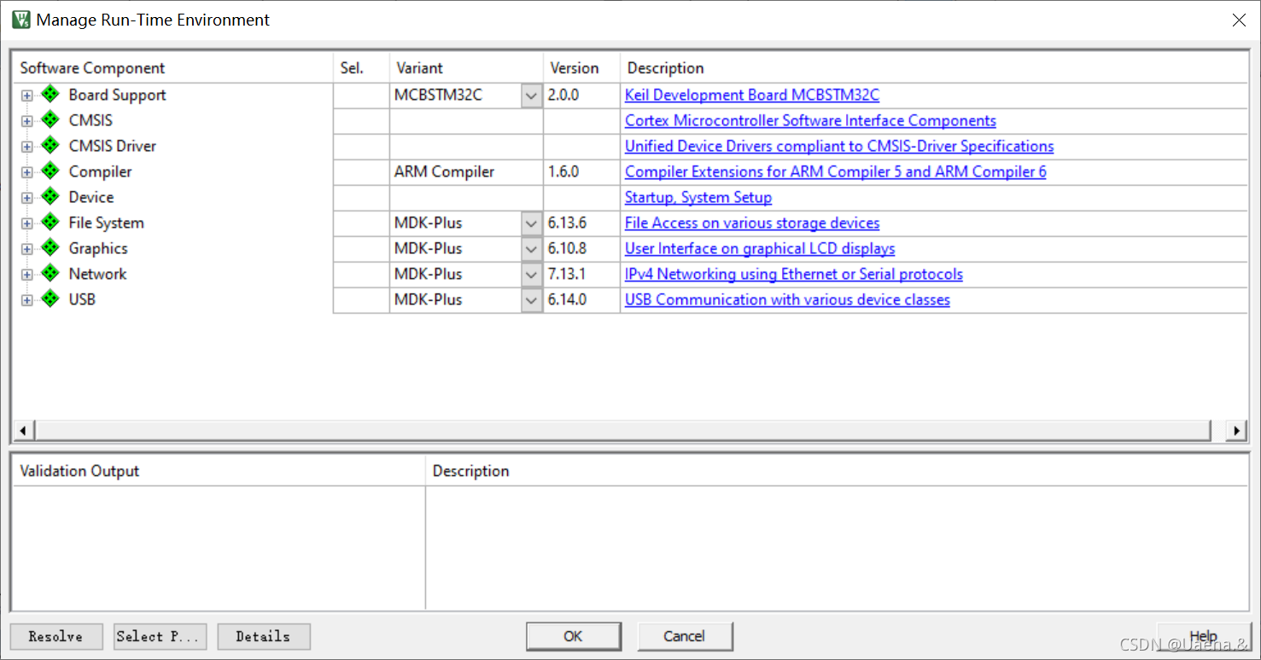This screenshot has width=1261, height=660.
Task: Open the USB MDK-Plus variant dropdown
Action: (531, 300)
